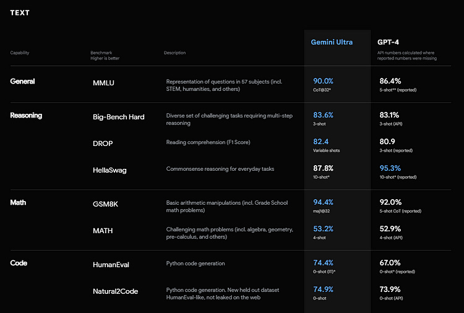Click the 83.1% Big-Bench Hard score
This screenshot has height=313, width=464.
389,115
